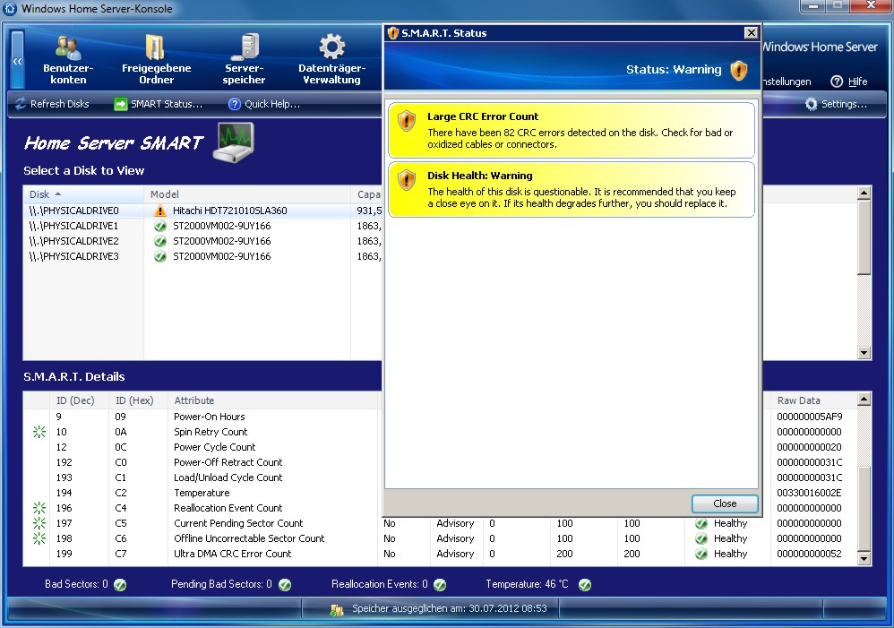The image size is (894, 628).
Task: Click the S.M.A.R.T. Details scrollbar up arrow
Action: click(x=864, y=400)
